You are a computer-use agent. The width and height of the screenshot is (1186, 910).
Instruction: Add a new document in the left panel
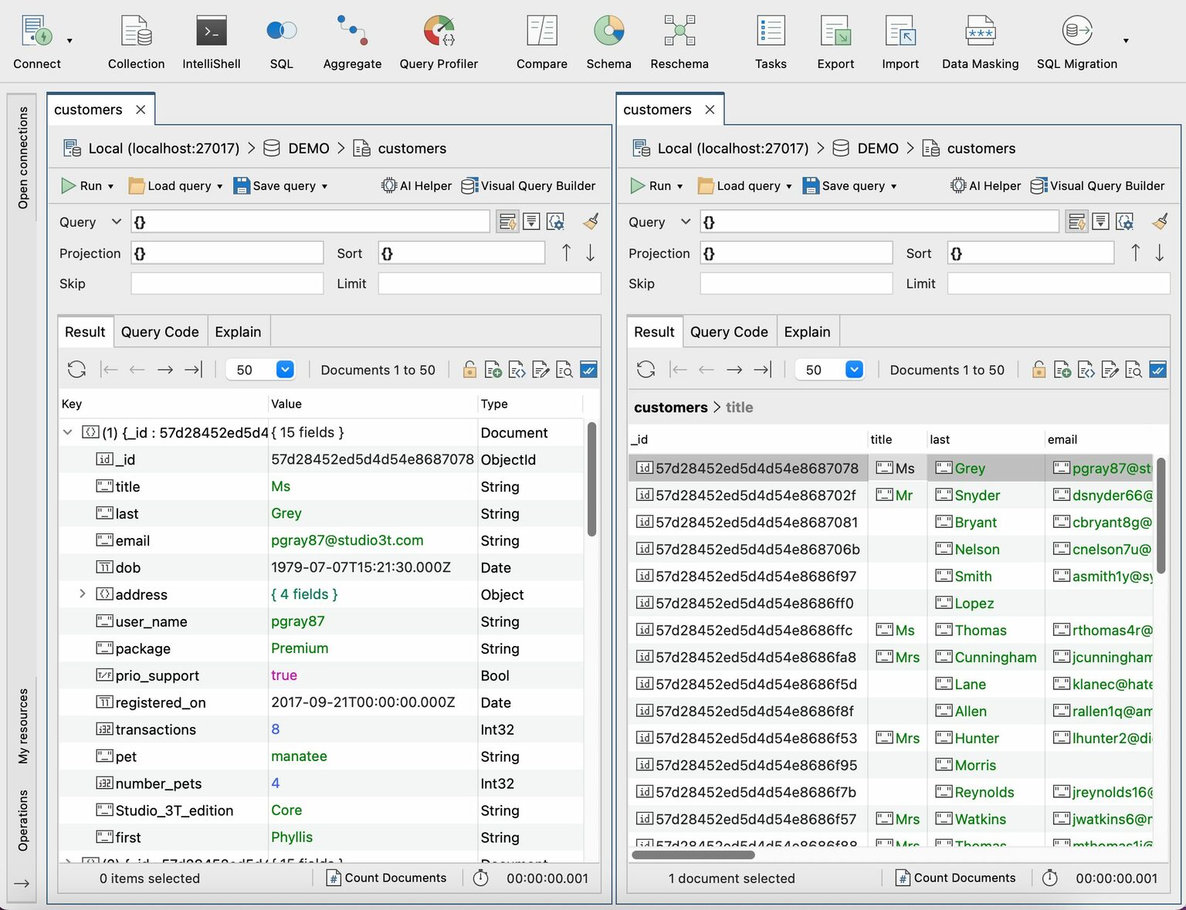pyautogui.click(x=493, y=369)
